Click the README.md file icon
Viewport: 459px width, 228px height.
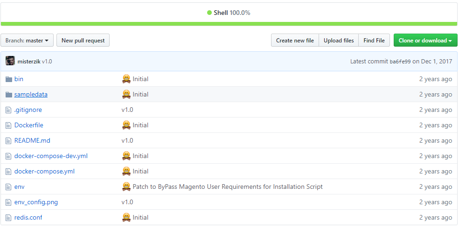[8, 141]
